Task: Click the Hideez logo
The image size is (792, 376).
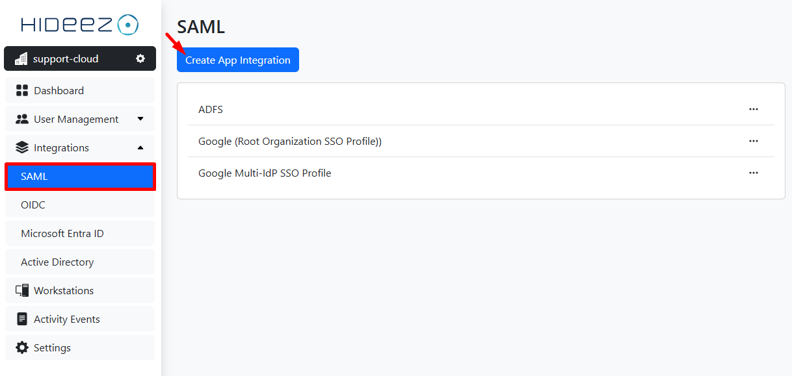Action: [79, 25]
